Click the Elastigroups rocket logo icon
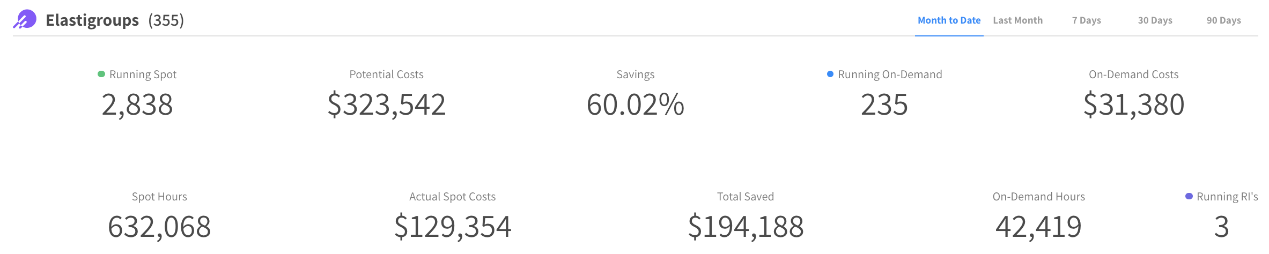 pos(25,20)
